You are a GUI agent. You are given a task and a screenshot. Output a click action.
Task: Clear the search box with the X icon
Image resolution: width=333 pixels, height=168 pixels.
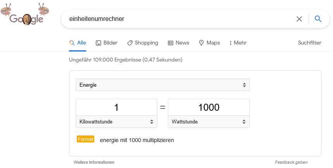pos(299,19)
